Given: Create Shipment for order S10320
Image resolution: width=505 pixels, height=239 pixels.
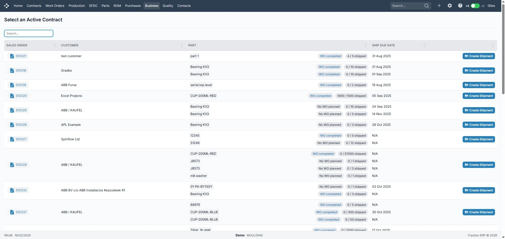Looking at the screenshot, I should [x=478, y=96].
